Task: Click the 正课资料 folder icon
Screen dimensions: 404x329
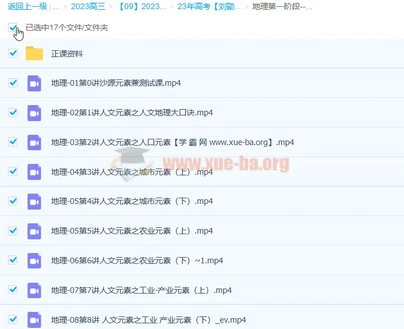Action: click(x=34, y=54)
